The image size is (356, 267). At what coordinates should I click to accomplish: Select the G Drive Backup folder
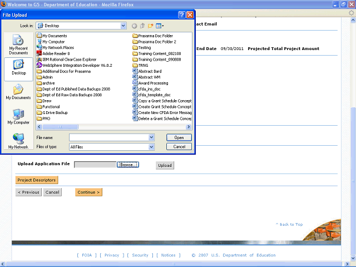pos(52,112)
